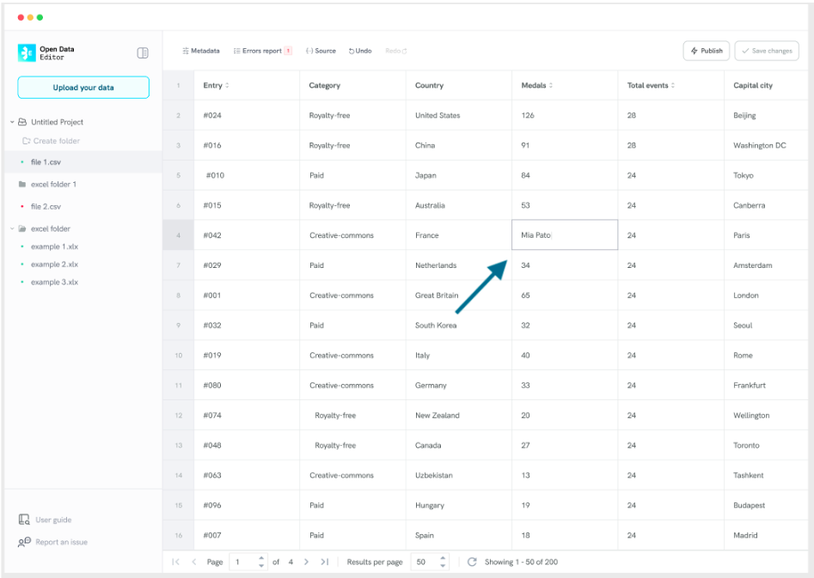814x578 pixels.
Task: Undo the last change
Action: 360,52
